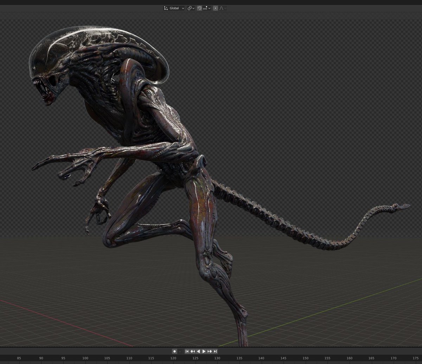Image resolution: width=422 pixels, height=364 pixels.
Task: Open the snapping options dropdown
Action: pos(207,8)
